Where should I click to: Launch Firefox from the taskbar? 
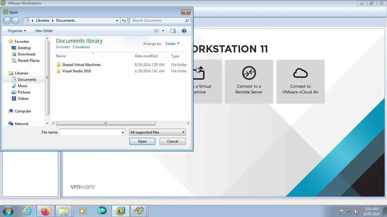click(x=46, y=211)
